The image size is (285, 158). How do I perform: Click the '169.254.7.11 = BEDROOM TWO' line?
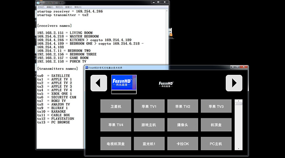tap(64, 51)
